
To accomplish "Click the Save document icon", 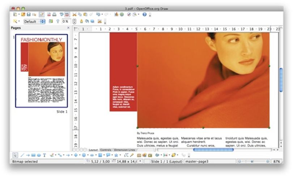I will pos(29,14).
